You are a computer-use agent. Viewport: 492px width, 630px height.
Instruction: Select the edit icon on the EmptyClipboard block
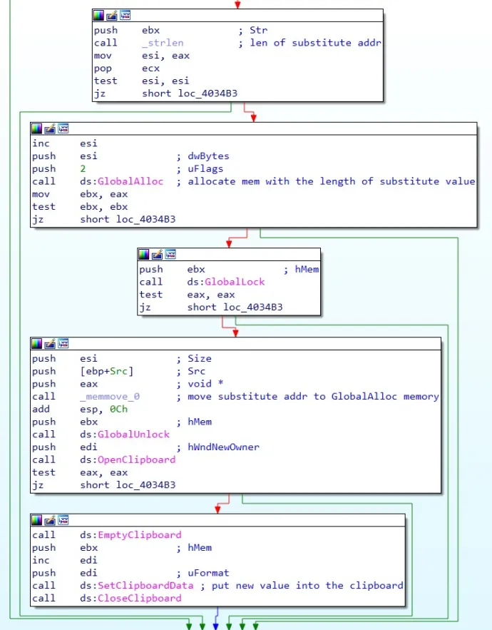pos(50,520)
